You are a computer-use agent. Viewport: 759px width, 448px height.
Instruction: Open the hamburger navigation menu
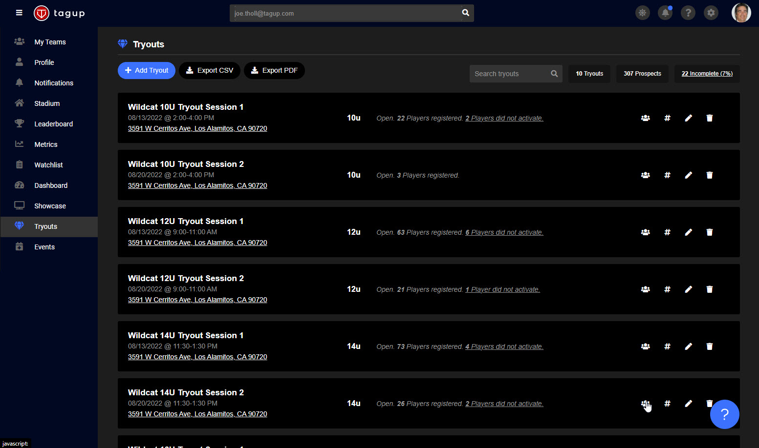click(x=19, y=13)
